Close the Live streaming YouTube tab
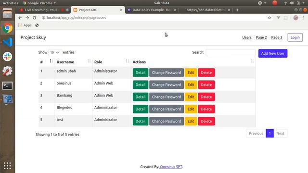Viewport: 308px width, 173px height. tap(67, 10)
